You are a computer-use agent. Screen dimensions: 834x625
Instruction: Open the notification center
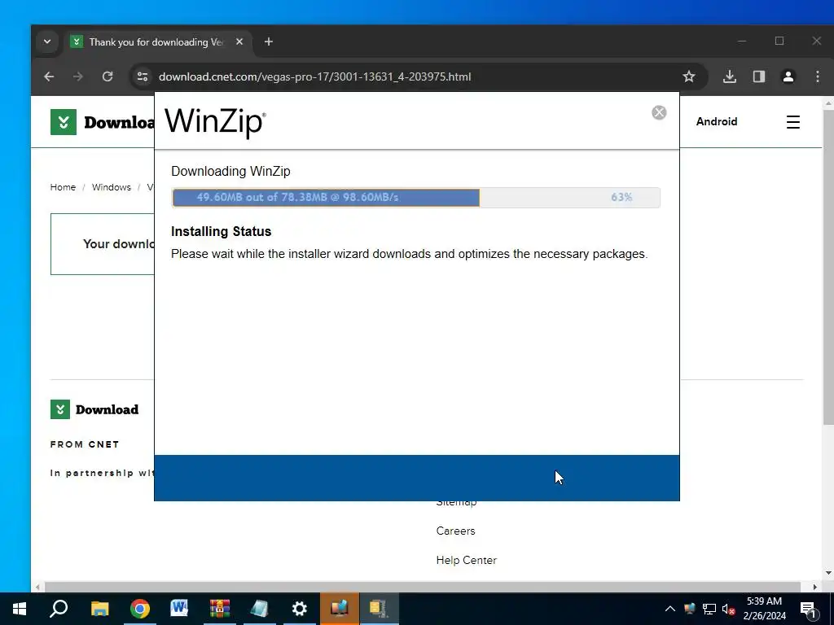[x=809, y=609]
